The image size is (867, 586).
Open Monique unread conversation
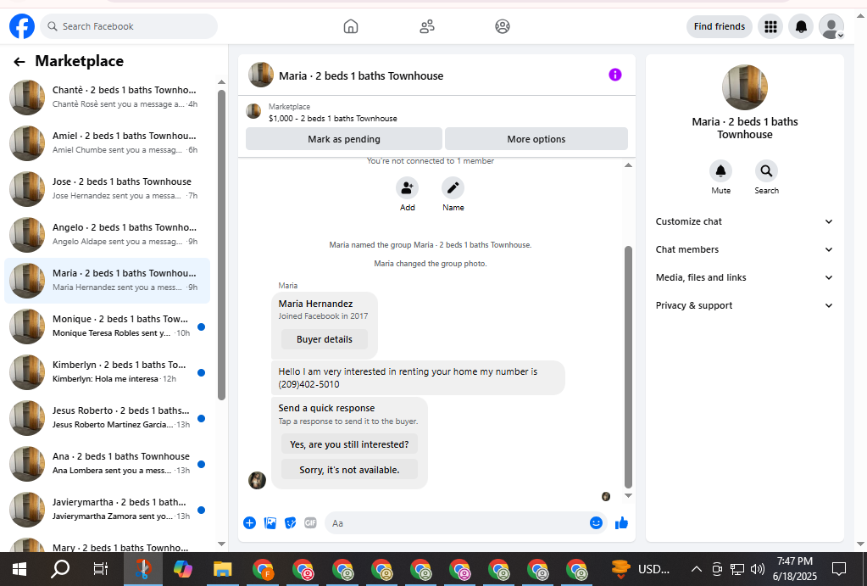pyautogui.click(x=108, y=326)
